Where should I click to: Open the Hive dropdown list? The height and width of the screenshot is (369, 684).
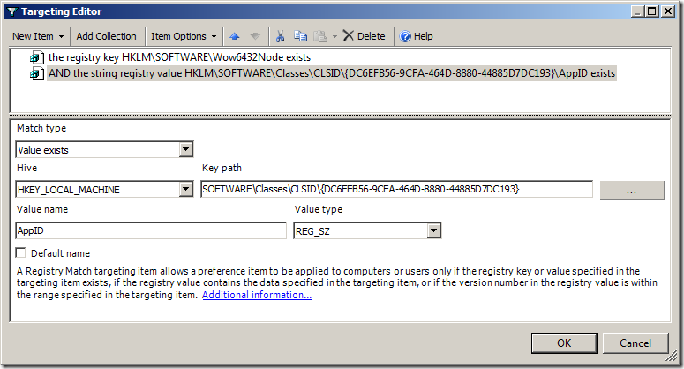[185, 189]
